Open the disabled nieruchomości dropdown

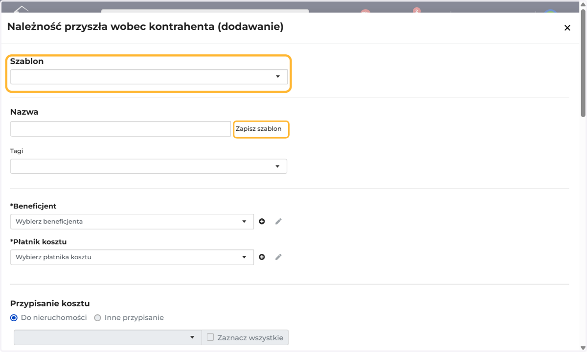(x=108, y=337)
